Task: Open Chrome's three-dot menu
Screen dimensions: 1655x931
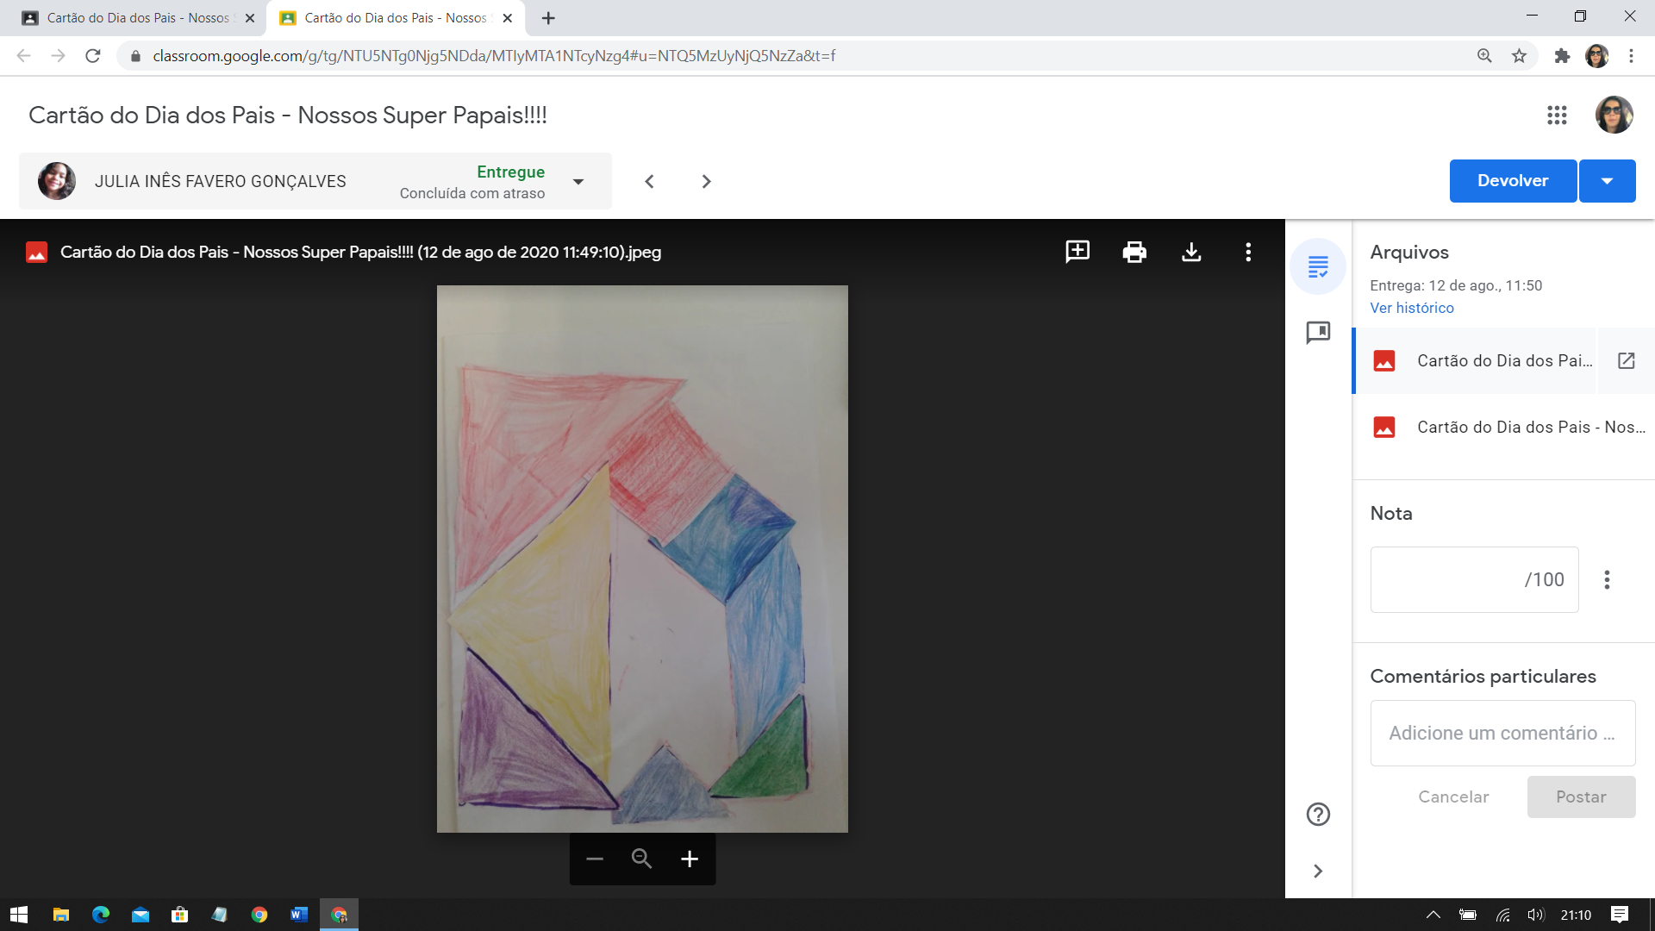Action: pyautogui.click(x=1631, y=56)
